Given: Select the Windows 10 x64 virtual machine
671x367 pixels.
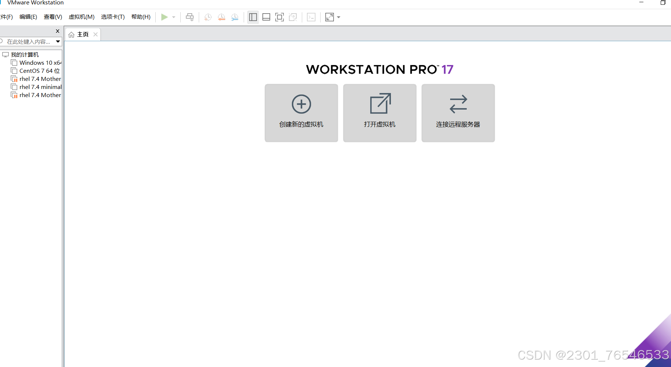Looking at the screenshot, I should 40,63.
